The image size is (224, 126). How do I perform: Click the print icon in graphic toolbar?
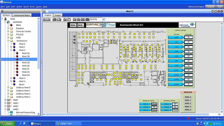click(55, 19)
